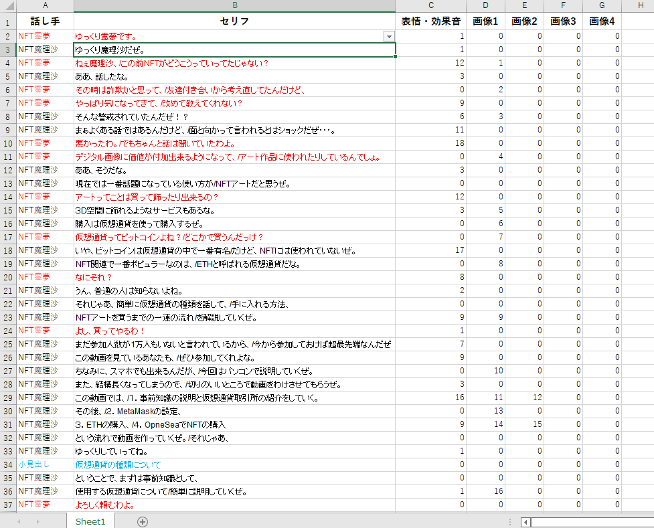
Task: Select cell with ああ、そうだな。
Action: (235, 170)
